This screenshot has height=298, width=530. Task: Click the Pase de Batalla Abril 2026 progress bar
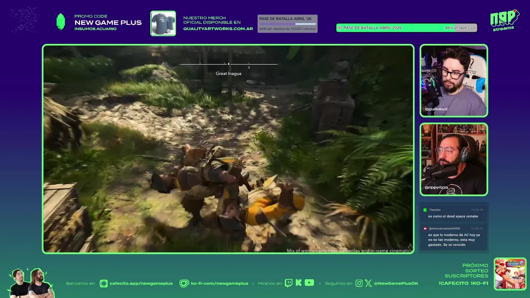[407, 28]
